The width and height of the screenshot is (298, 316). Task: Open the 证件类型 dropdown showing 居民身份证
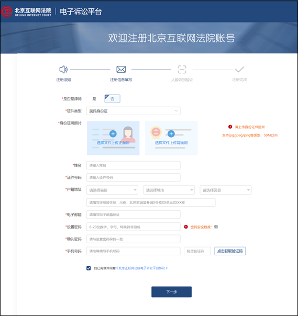[x=134, y=111]
